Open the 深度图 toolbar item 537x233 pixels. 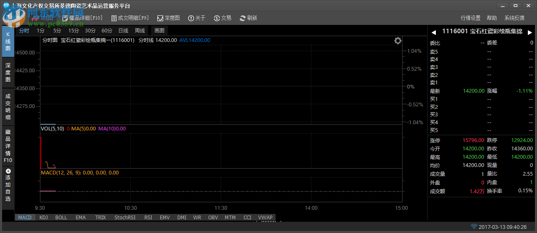[x=168, y=18]
